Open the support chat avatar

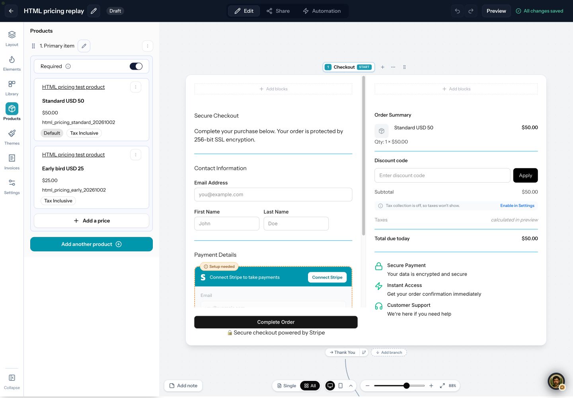(x=556, y=381)
